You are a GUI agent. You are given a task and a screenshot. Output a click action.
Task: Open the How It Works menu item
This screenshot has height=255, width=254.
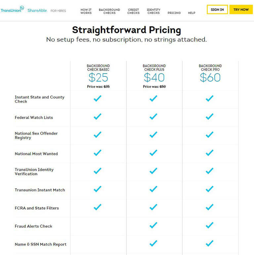tap(86, 11)
